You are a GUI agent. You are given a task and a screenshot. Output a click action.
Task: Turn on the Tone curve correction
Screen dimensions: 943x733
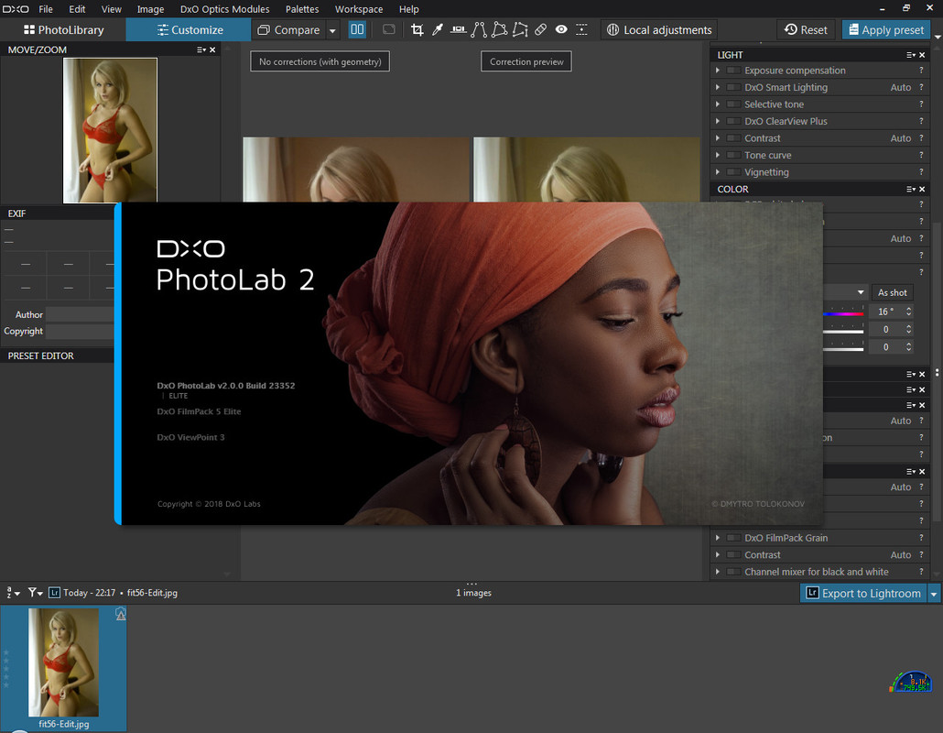734,156
